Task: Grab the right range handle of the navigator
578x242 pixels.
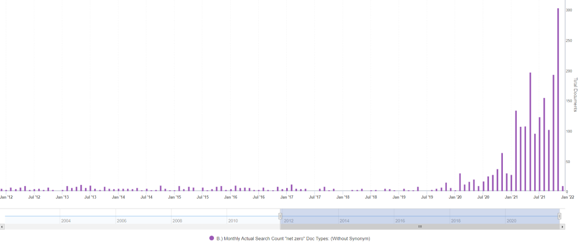Action: 560,216
